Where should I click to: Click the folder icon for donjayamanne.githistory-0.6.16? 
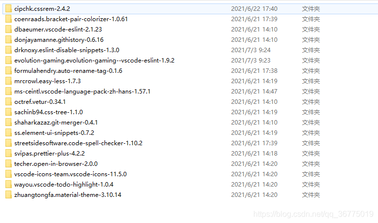[8, 40]
